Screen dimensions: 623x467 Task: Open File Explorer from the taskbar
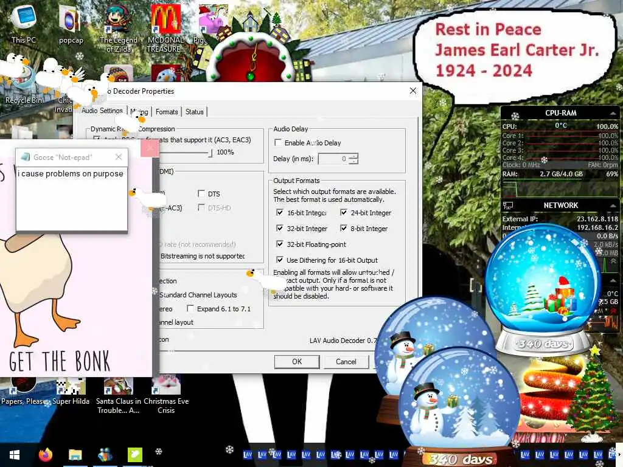pos(75,455)
